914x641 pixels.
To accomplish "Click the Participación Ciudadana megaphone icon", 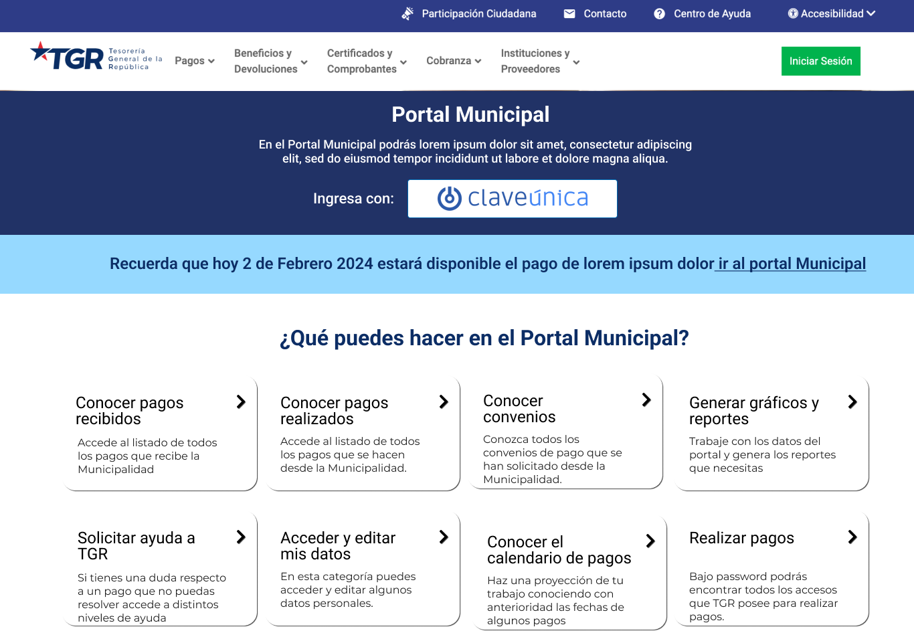I will coord(407,13).
